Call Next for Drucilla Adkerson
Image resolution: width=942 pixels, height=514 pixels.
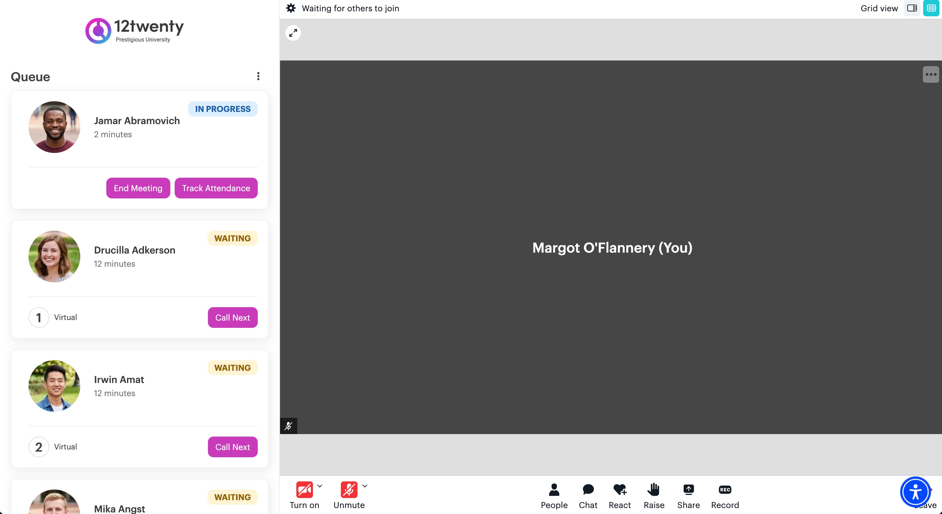(233, 317)
